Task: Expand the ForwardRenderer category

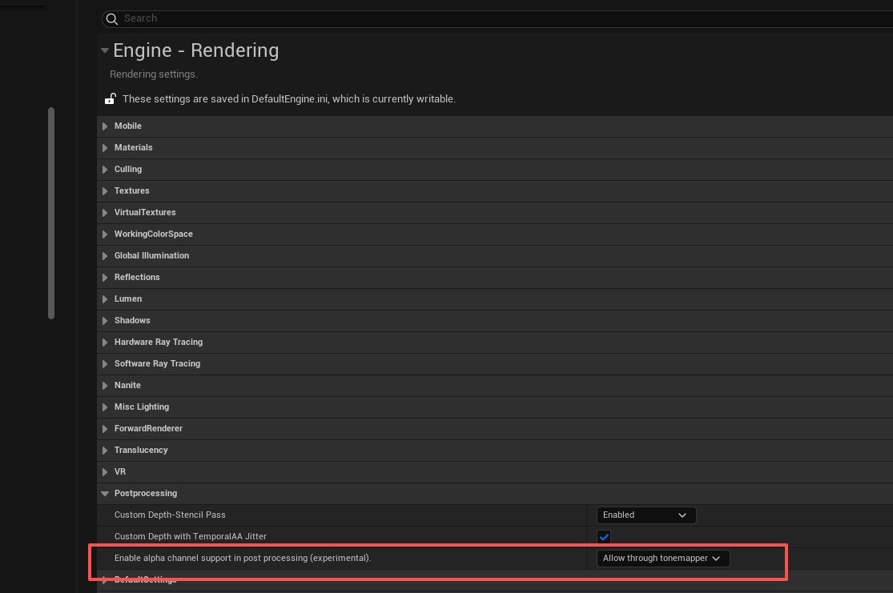Action: [105, 429]
